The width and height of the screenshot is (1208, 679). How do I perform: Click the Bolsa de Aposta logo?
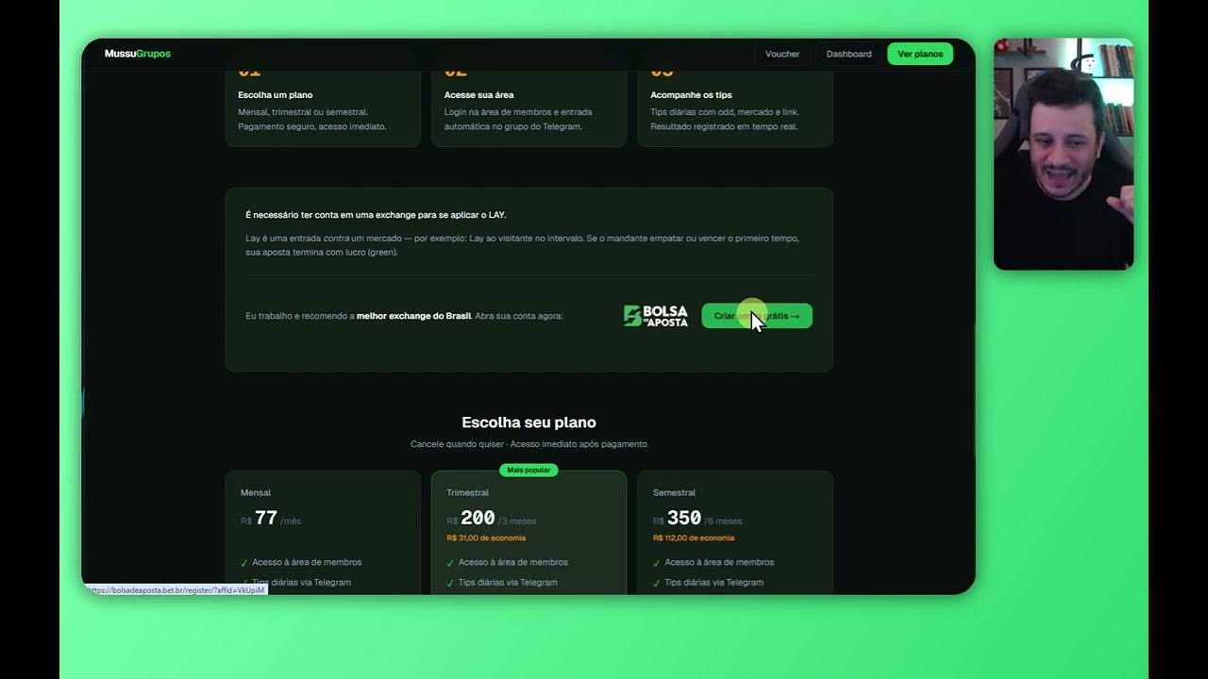click(x=656, y=316)
